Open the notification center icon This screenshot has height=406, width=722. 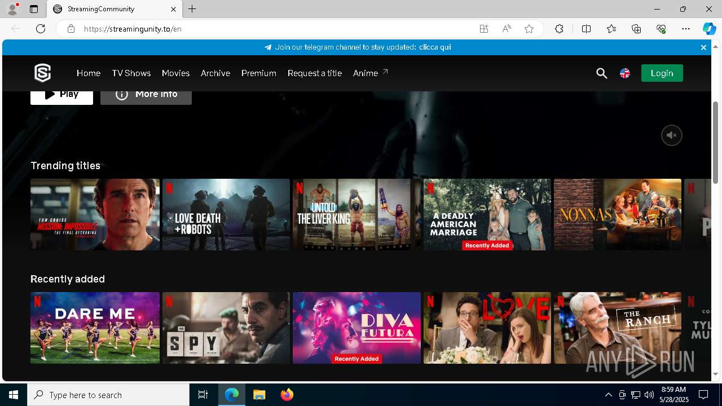(703, 395)
